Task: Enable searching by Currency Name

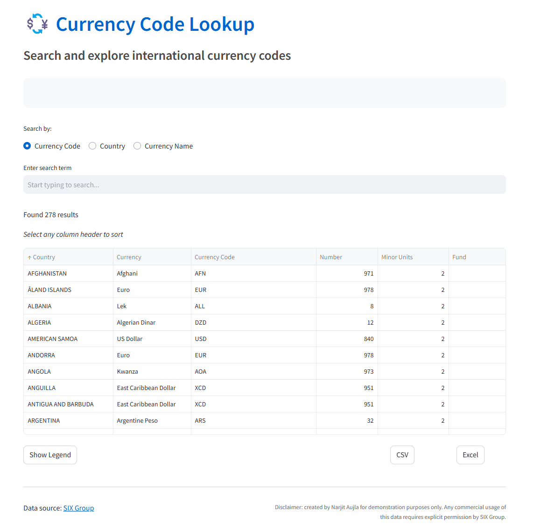Action: [137, 146]
